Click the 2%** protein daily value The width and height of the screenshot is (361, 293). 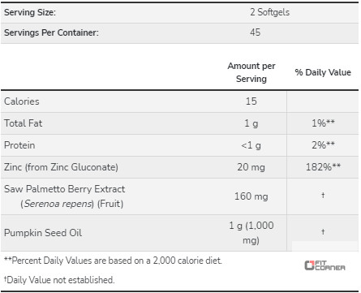323,145
